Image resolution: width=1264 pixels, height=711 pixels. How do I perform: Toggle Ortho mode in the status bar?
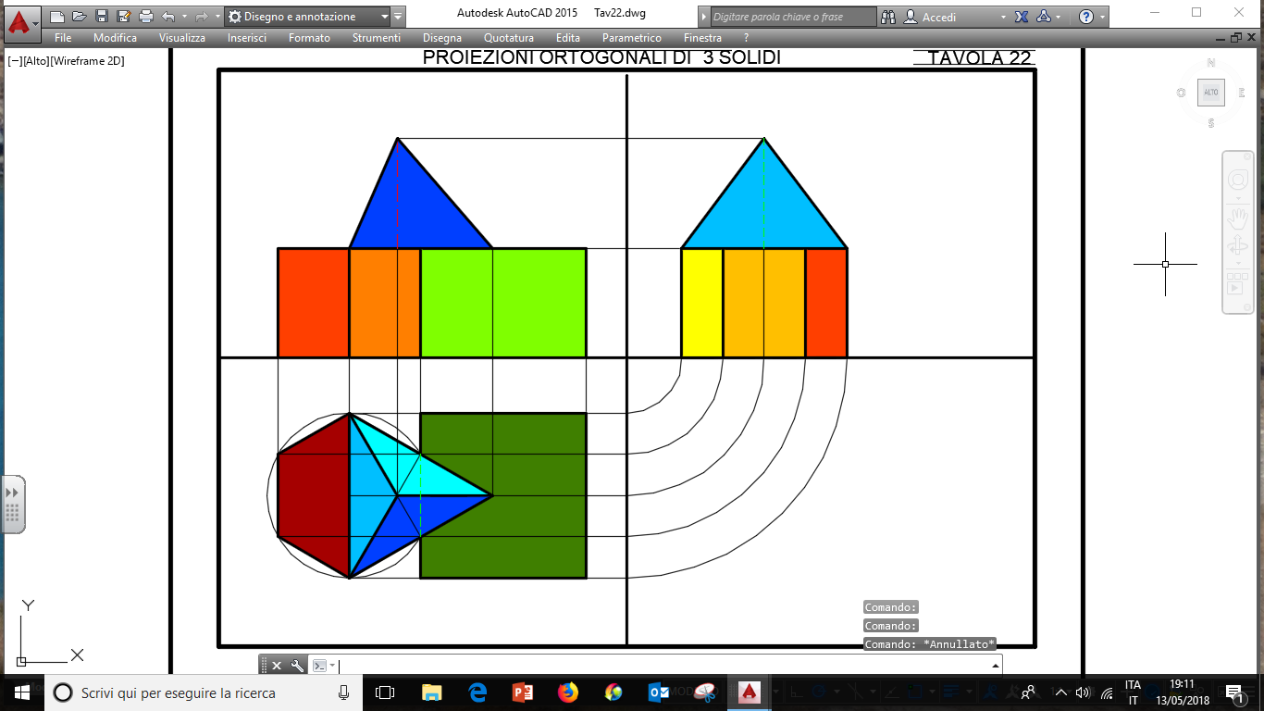point(798,692)
